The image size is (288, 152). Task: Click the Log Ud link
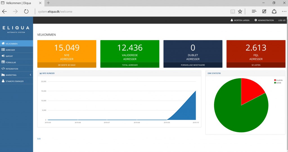(x=282, y=20)
